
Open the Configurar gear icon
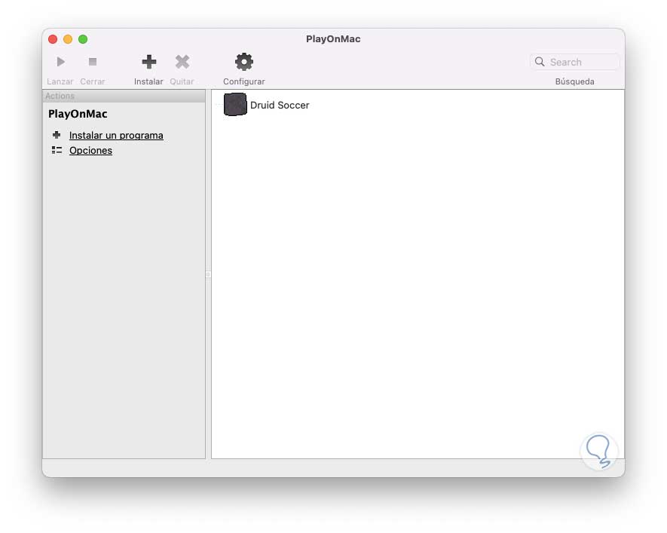tap(244, 62)
